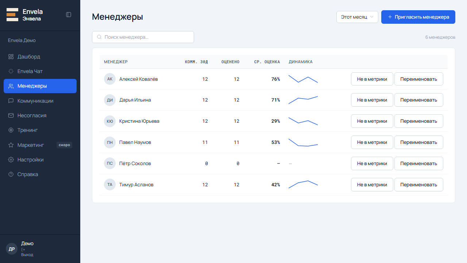Click the Коммуникации chat bubble icon
Image resolution: width=467 pixels, height=263 pixels.
click(11, 101)
